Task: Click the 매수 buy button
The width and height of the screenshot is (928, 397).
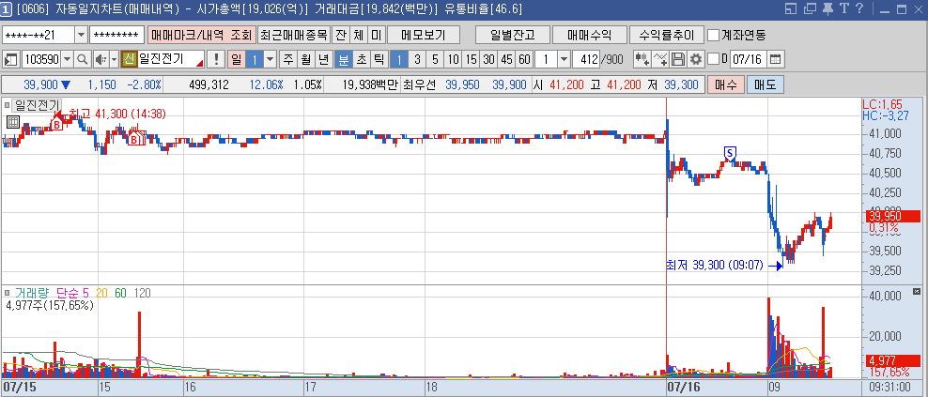Action: [726, 84]
